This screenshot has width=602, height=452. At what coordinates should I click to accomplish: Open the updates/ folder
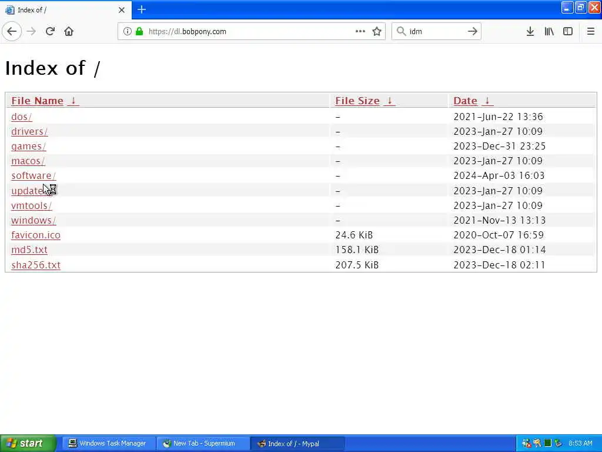pyautogui.click(x=31, y=191)
